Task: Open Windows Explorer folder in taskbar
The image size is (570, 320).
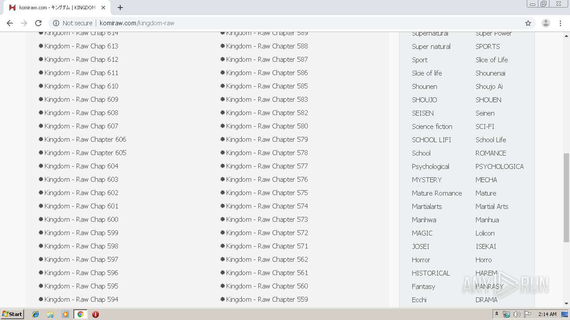Action: (50, 314)
